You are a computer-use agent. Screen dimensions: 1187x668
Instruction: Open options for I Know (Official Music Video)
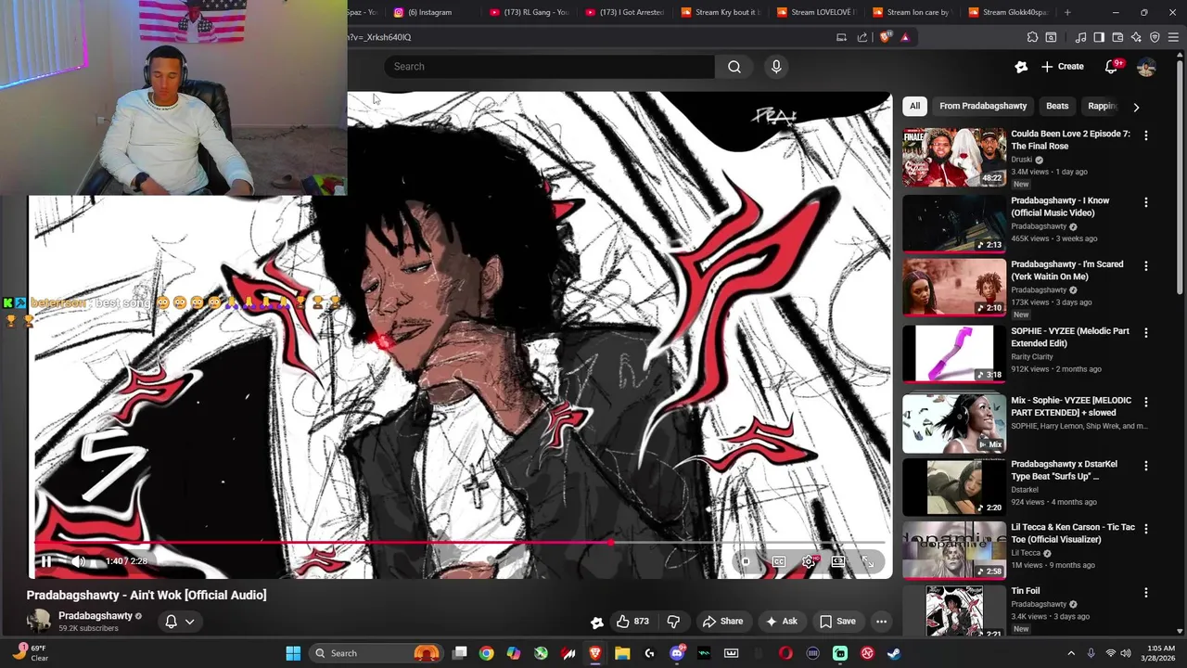pos(1145,202)
